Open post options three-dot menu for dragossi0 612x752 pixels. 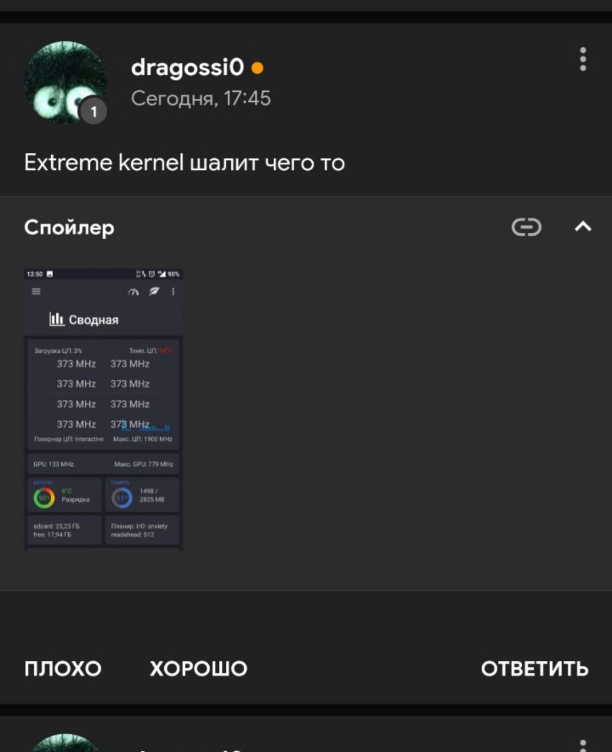[583, 59]
